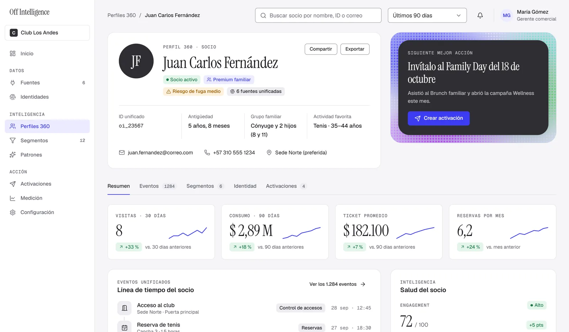
Task: Click the location pin icon beside Sede Norte
Action: point(269,153)
